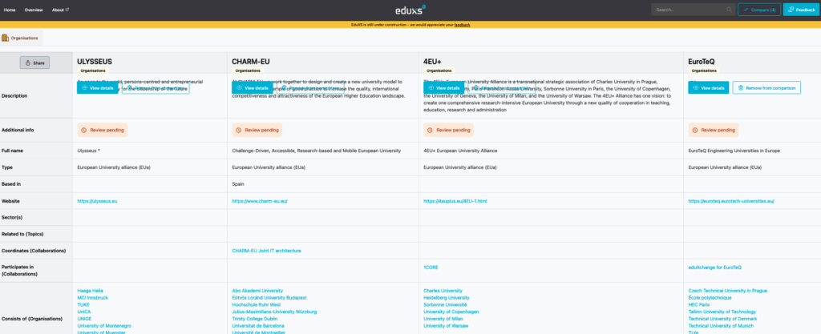Screen dimensions: 821x334
Task: Click the EuroTeQ column heading
Action: pyautogui.click(x=701, y=61)
